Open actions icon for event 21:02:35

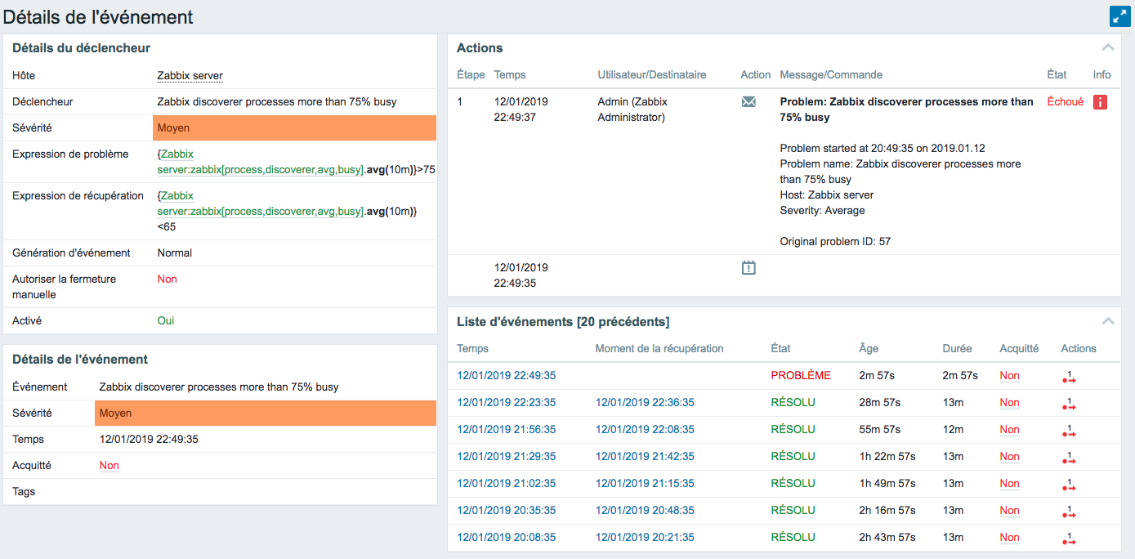[1069, 484]
